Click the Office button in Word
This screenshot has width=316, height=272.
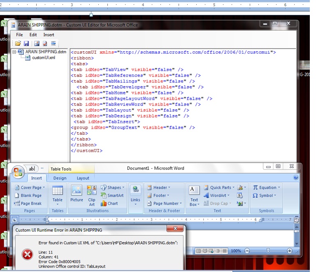pyautogui.click(x=18, y=172)
